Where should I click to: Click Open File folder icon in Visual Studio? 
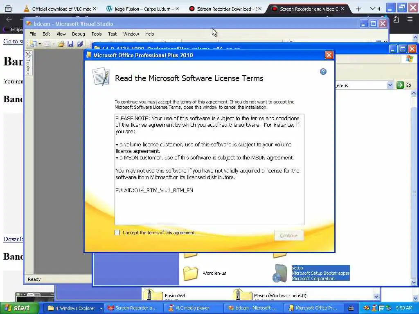pos(61,44)
